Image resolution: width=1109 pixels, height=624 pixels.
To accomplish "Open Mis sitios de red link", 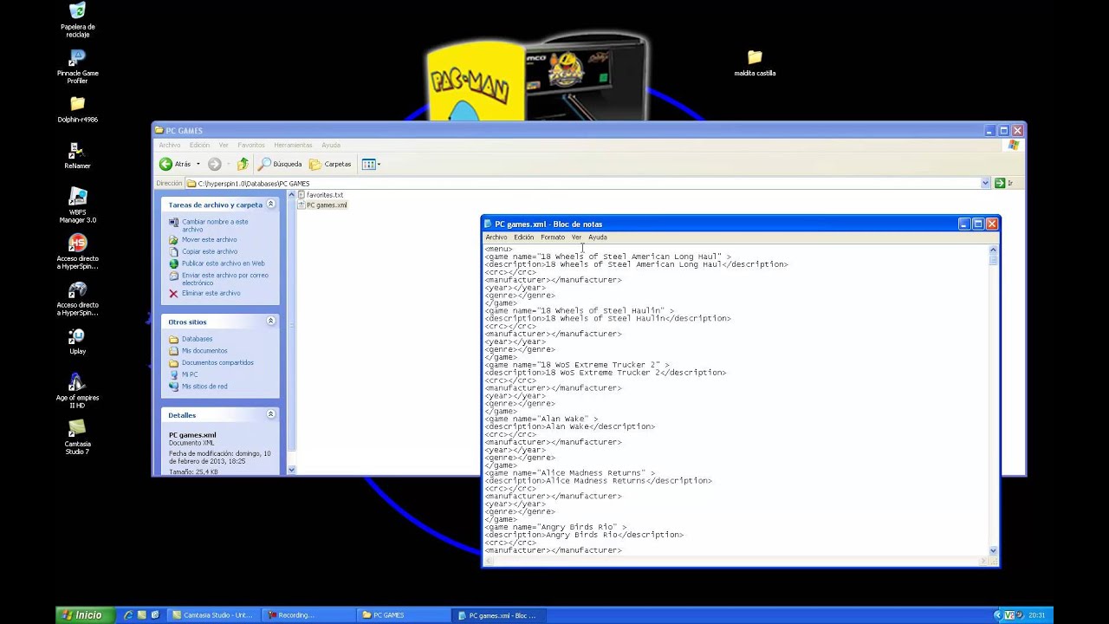I will 204,387.
